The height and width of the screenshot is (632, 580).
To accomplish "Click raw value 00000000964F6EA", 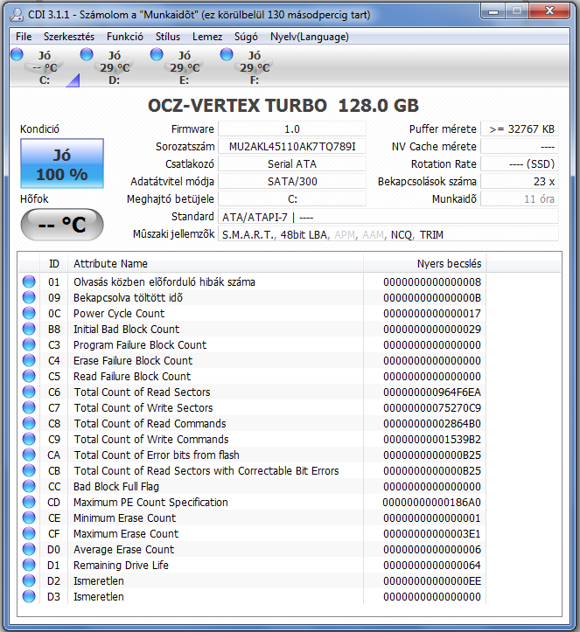I will tap(432, 392).
